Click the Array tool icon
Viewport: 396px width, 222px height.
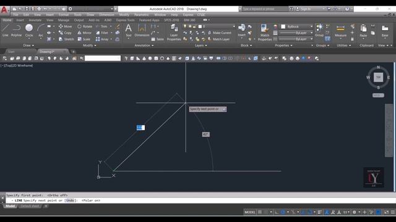tap(98, 39)
